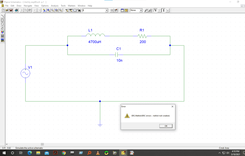Close the Error dialog with X
This screenshot has width=245, height=156.
(x=172, y=106)
